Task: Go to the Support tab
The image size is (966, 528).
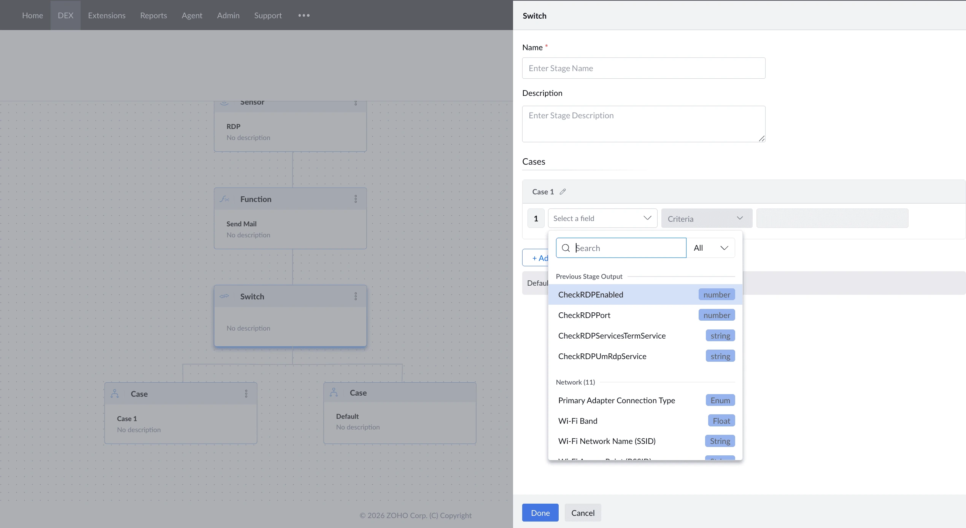Action: [x=268, y=15]
